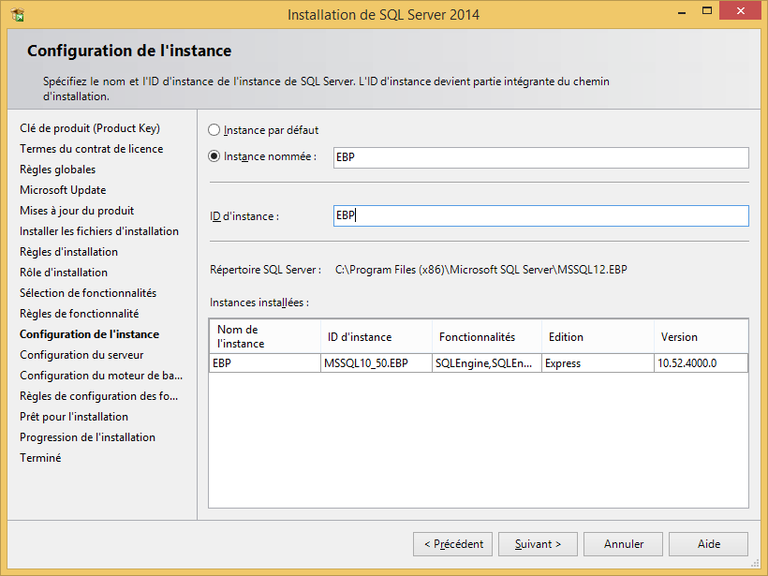Click 'Règles de configuration des fo...' step
The image size is (768, 576).
tap(98, 396)
